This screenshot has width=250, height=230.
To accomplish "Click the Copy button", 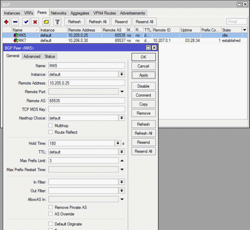I will 144,104.
